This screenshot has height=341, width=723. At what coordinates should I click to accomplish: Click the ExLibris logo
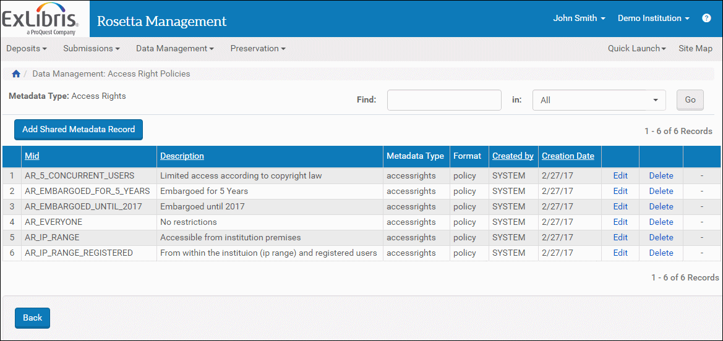coord(40,19)
